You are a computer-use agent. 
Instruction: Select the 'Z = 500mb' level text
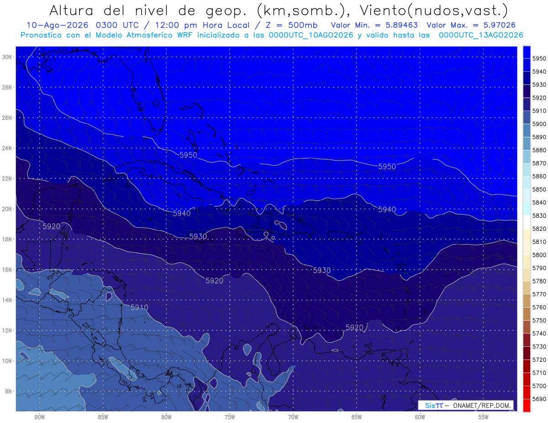coord(291,26)
